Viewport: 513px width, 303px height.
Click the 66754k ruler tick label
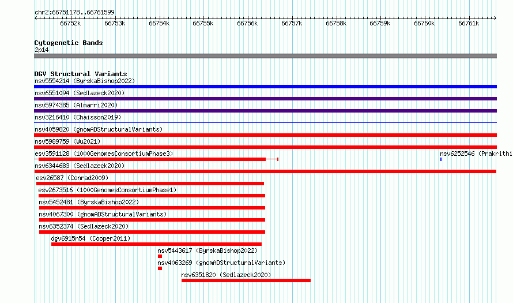click(159, 24)
